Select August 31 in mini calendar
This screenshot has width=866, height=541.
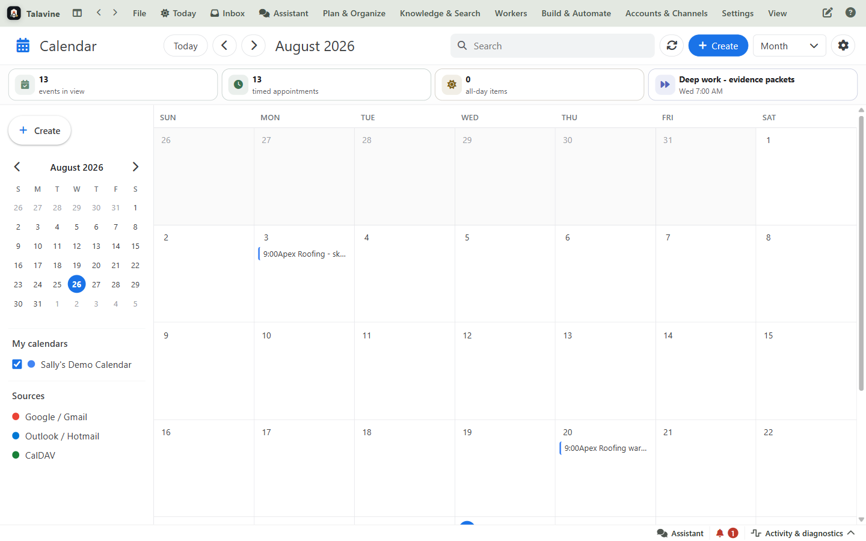coord(37,304)
